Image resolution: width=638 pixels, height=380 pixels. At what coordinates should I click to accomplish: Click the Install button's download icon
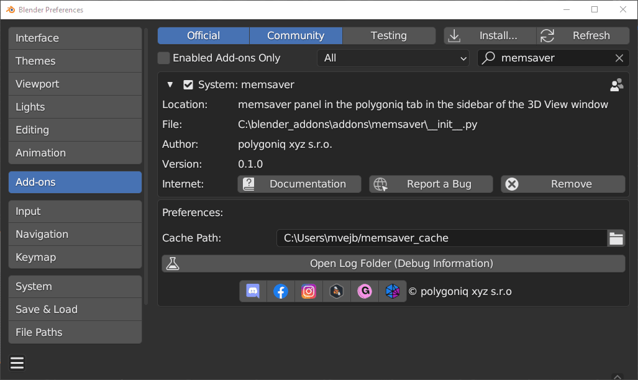pyautogui.click(x=454, y=35)
